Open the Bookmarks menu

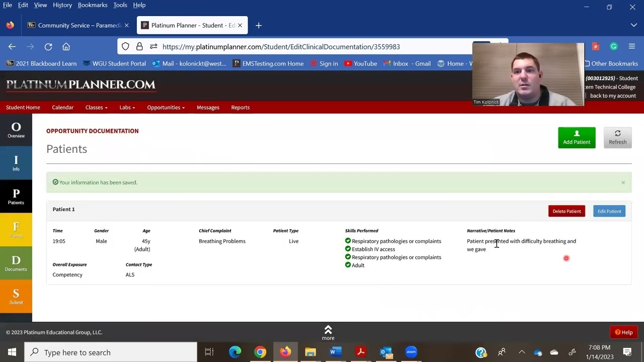(x=93, y=5)
